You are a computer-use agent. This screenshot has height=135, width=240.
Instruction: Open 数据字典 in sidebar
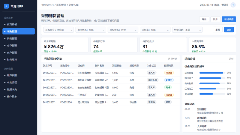point(19,89)
